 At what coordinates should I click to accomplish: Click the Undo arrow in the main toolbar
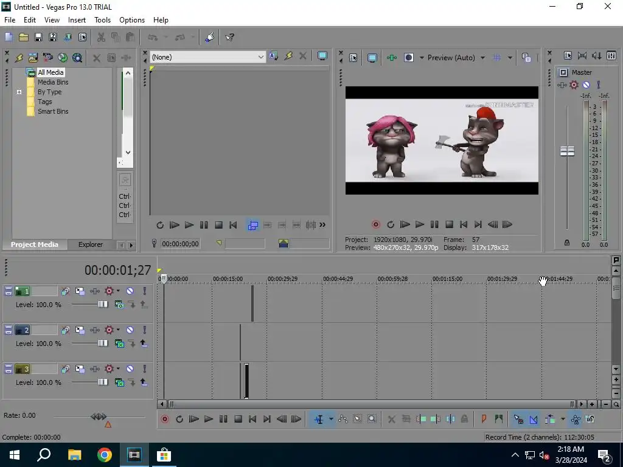(153, 37)
